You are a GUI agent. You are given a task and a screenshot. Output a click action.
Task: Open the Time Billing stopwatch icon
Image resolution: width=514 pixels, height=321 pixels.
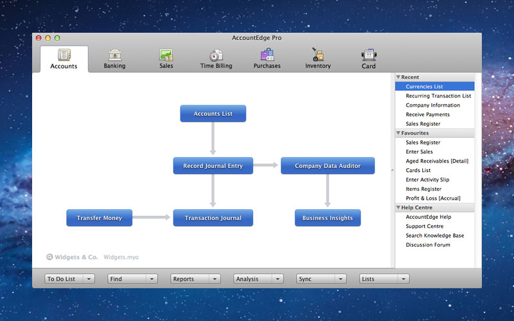(x=216, y=55)
